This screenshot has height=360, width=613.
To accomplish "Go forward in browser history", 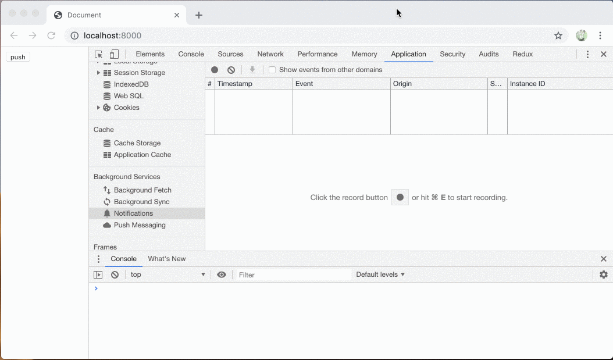I will pos(33,35).
